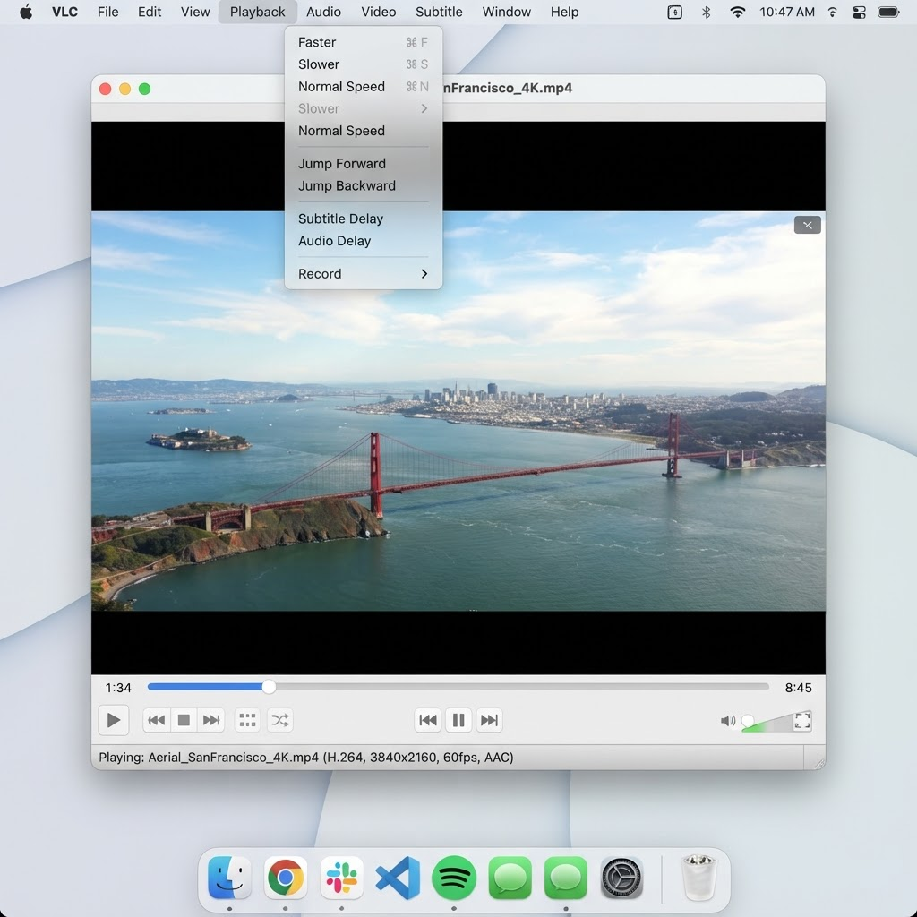Open the playlist grid view icon
The width and height of the screenshot is (917, 917).
pos(247,720)
